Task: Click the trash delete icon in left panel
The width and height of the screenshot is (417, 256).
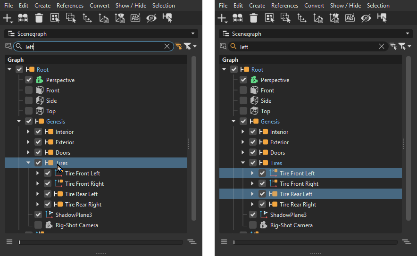Action: pyautogui.click(x=39, y=18)
